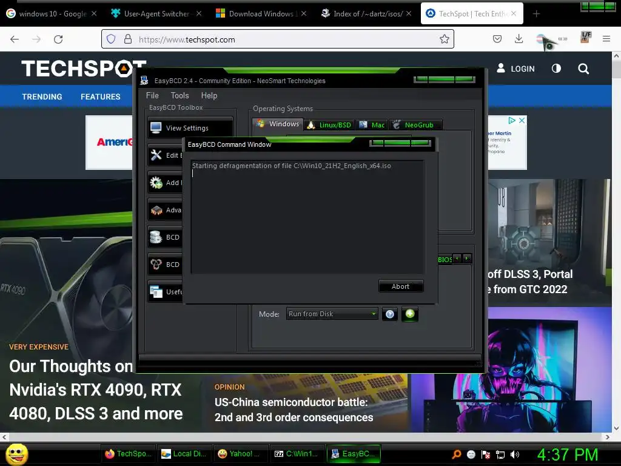This screenshot has height=466, width=621.
Task: Switch to the NeoGrub tab
Action: point(415,125)
